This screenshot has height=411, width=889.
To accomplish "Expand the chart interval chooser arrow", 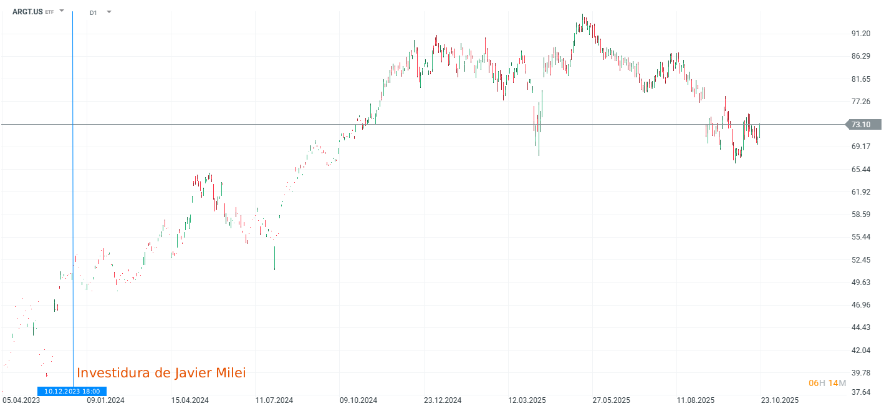I will [108, 11].
